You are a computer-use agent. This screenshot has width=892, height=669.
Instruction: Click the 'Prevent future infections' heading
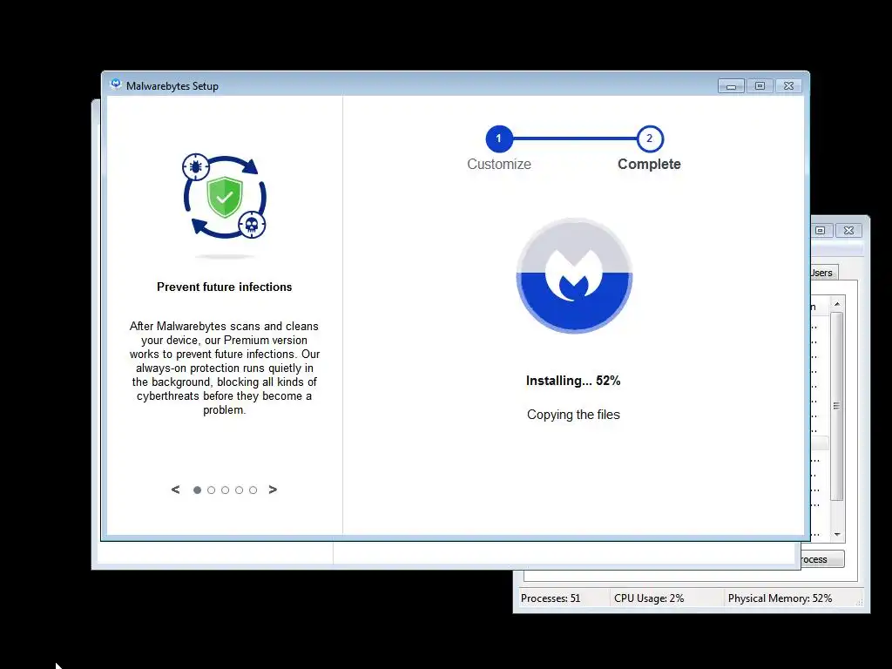click(x=224, y=287)
